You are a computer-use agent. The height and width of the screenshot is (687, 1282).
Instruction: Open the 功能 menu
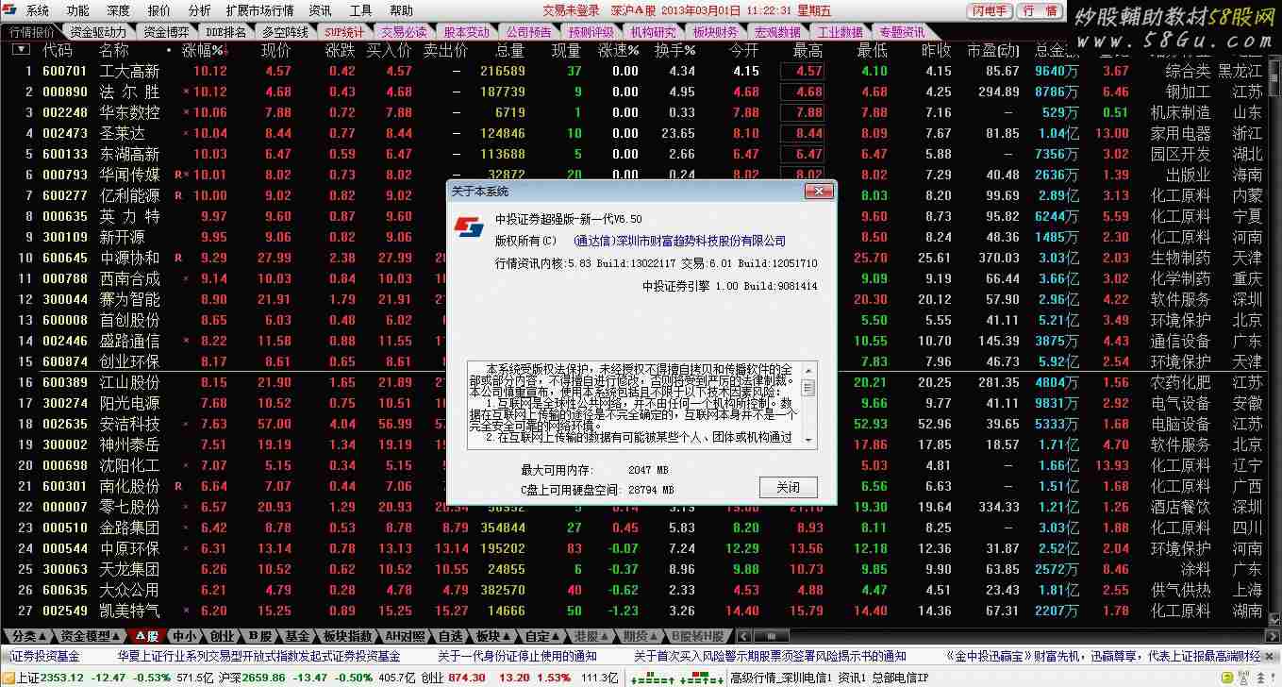click(x=78, y=11)
